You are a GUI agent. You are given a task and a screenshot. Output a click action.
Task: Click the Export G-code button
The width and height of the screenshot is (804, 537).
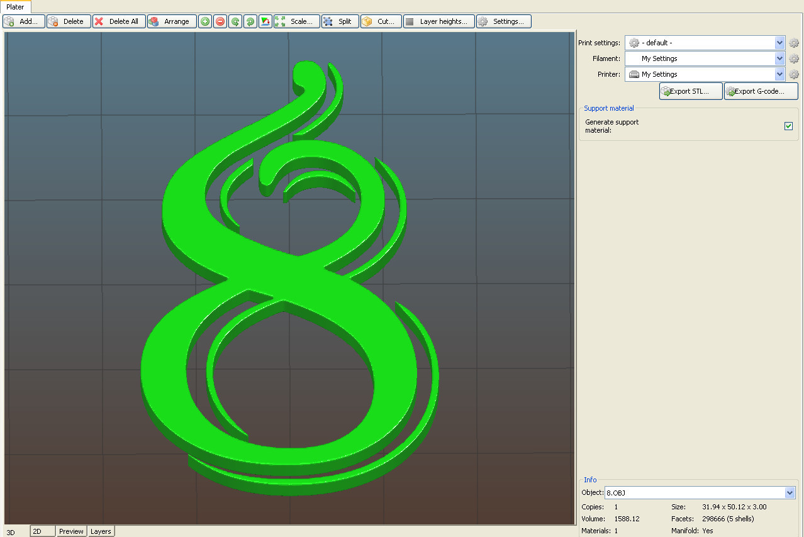click(x=761, y=91)
